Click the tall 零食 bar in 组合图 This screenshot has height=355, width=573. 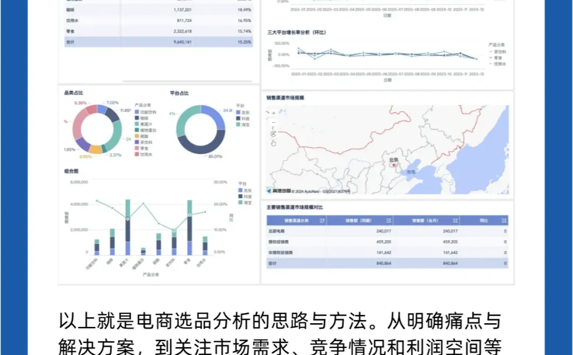[189, 228]
